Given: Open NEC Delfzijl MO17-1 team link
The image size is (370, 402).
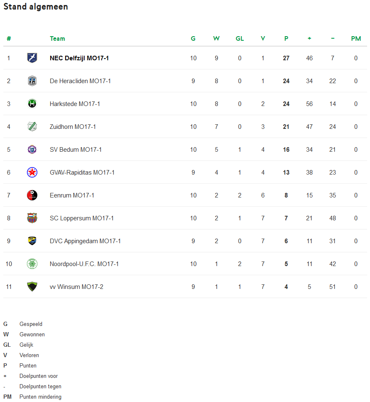Looking at the screenshot, I should 79,58.
